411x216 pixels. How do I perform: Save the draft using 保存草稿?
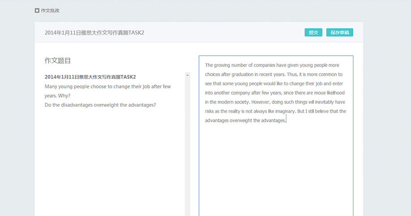point(339,33)
